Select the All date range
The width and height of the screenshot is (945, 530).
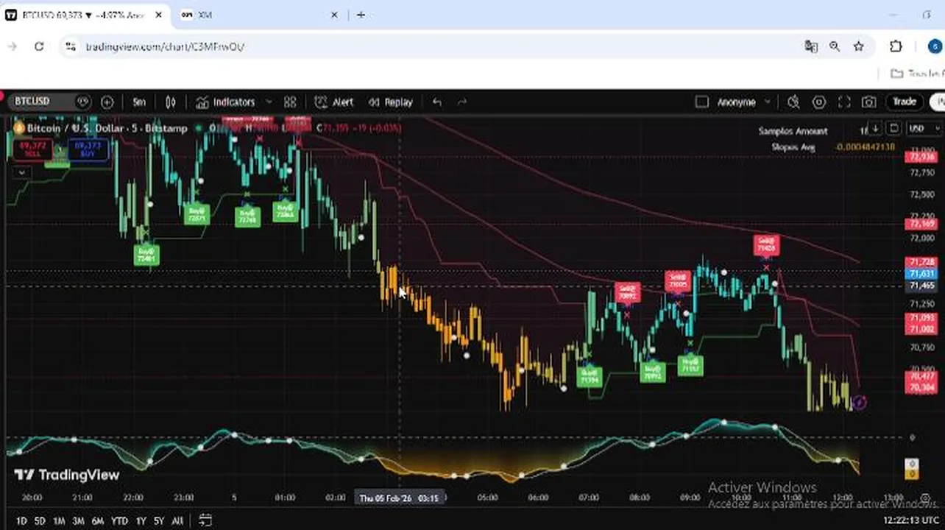click(177, 520)
